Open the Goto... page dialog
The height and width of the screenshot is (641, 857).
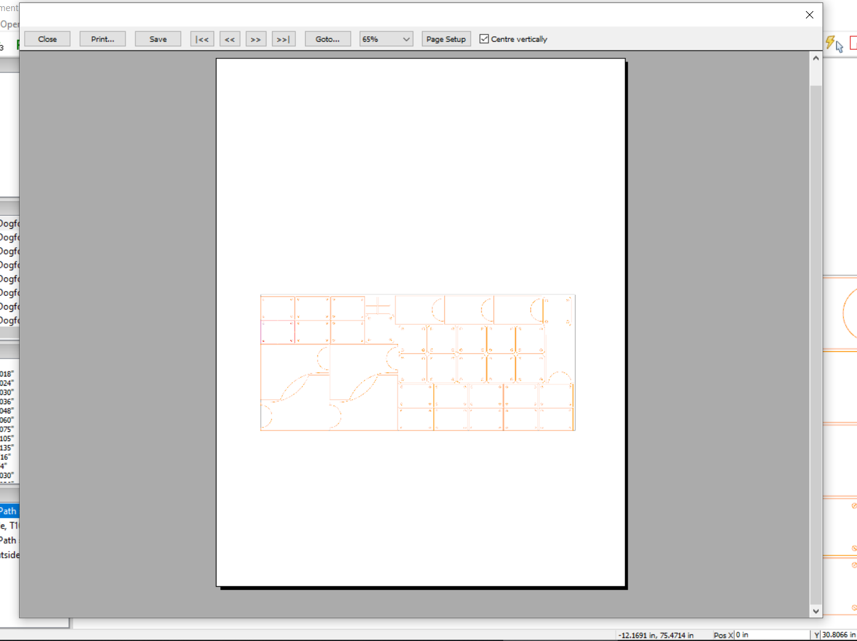tap(328, 39)
